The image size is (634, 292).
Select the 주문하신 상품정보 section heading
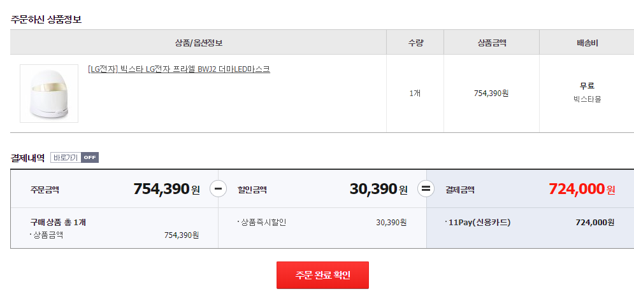tap(46, 19)
